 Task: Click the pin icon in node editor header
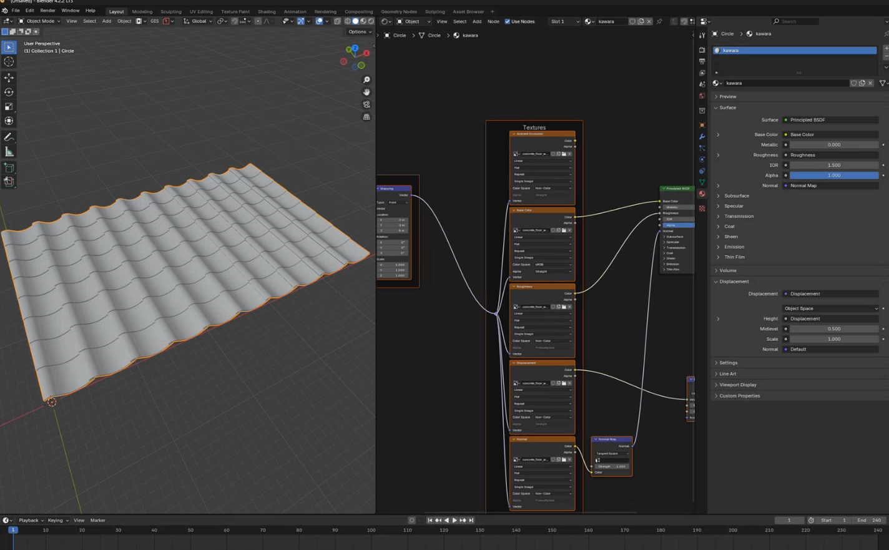click(659, 21)
